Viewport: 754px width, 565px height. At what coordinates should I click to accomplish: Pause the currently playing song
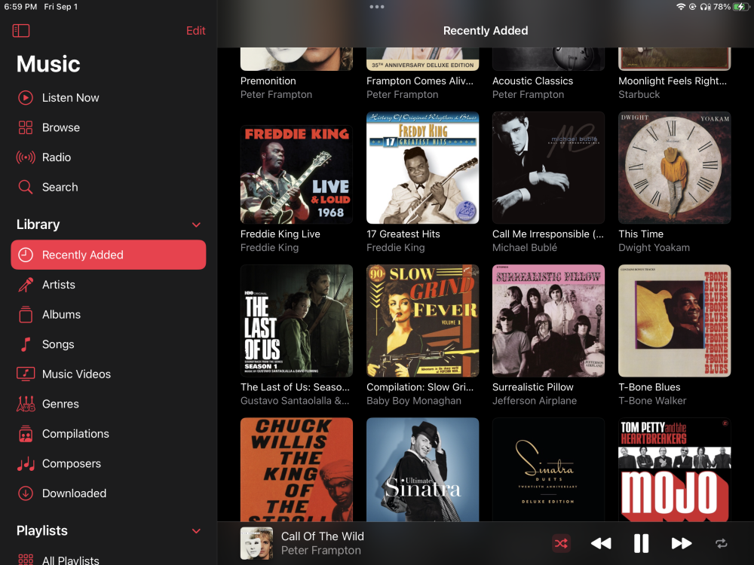click(x=641, y=543)
